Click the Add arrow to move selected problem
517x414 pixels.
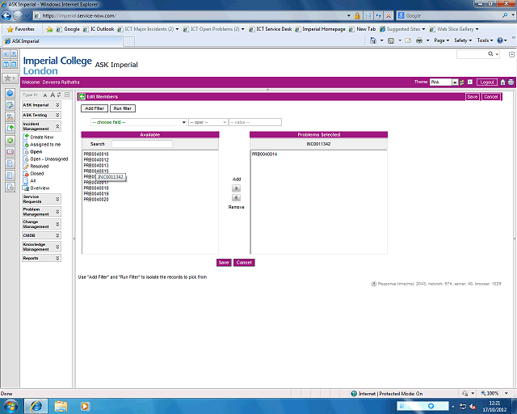click(x=236, y=188)
